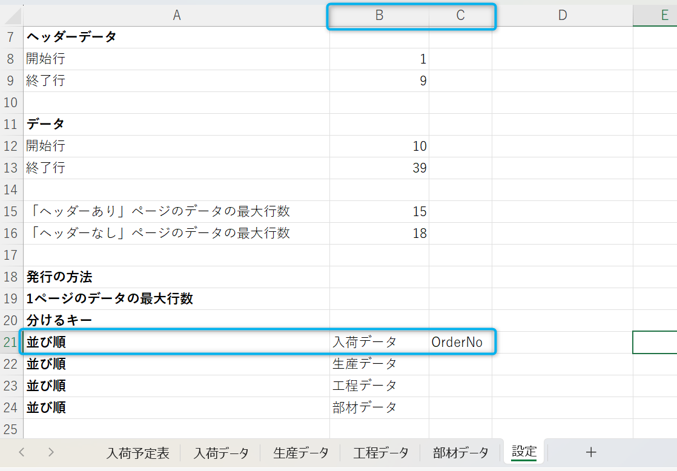
Task: Select row 21 header
Action: pos(11,342)
